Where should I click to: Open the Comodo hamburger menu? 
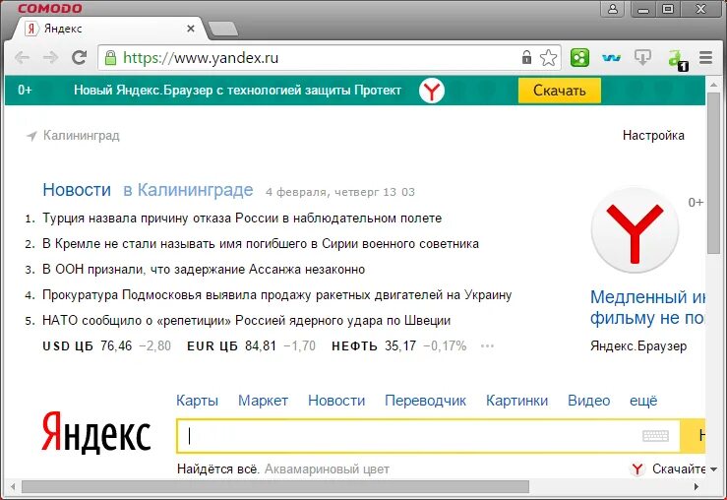point(705,57)
